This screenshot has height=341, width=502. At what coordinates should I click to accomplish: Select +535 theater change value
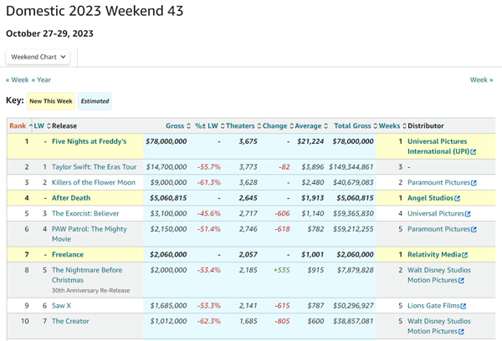coord(281,270)
